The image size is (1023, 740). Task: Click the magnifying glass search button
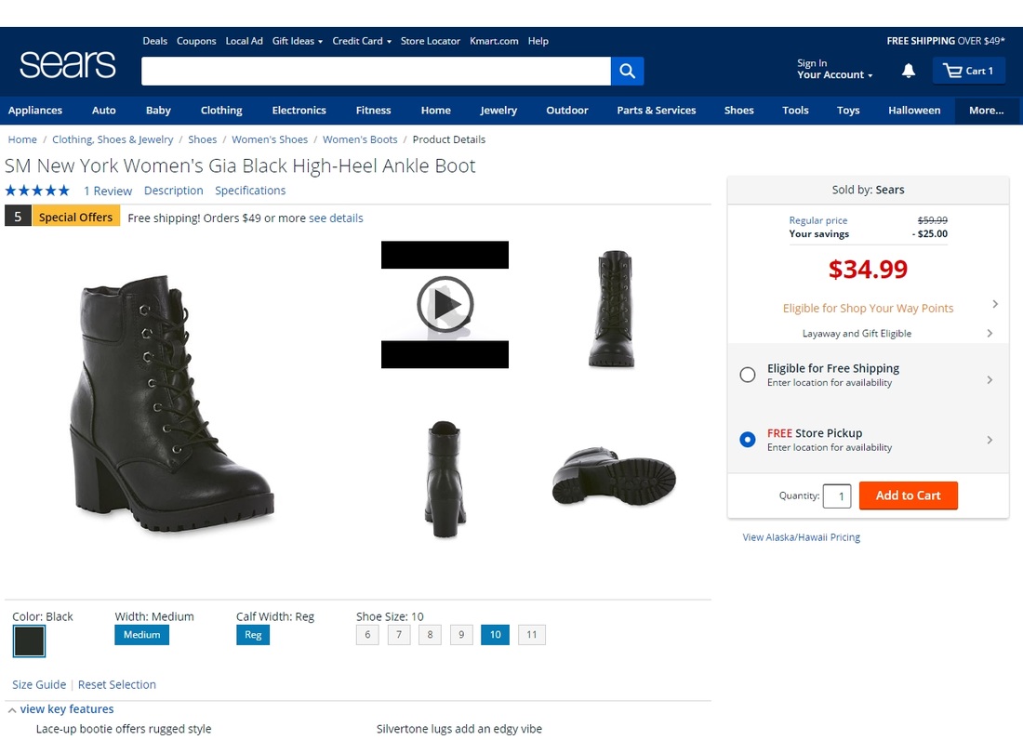(x=627, y=71)
